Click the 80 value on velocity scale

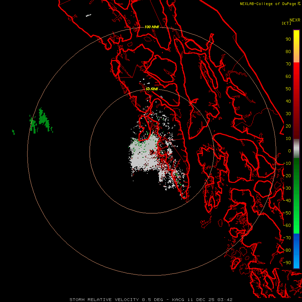288,51
